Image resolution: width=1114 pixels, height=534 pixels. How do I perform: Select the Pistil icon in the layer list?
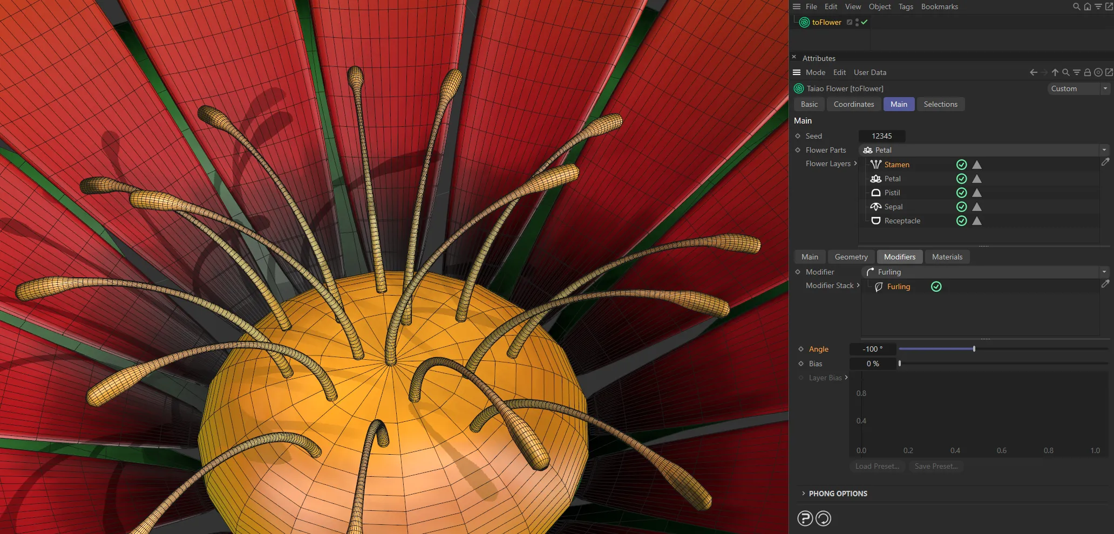point(875,193)
